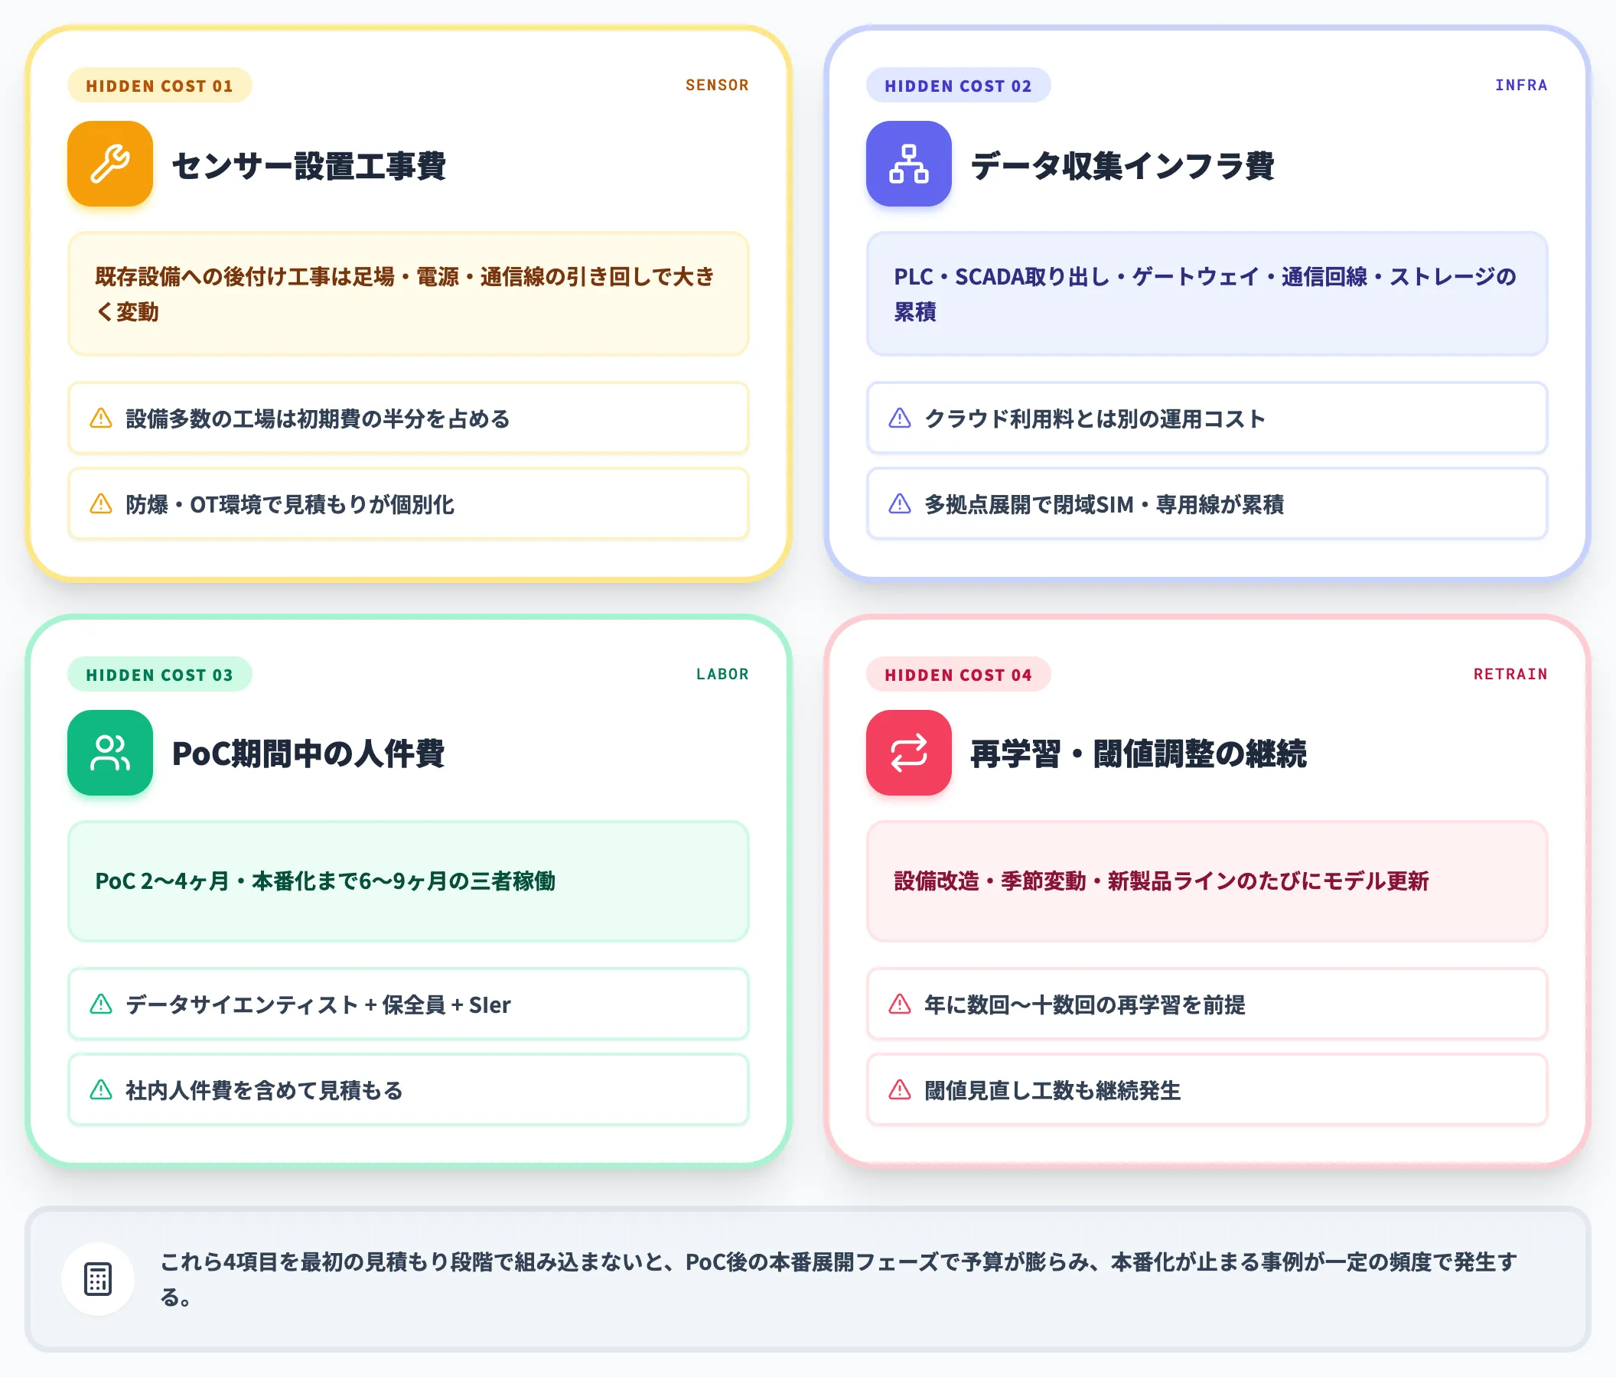The height and width of the screenshot is (1377, 1616).
Task: Click the green users icon
Action: 110,753
